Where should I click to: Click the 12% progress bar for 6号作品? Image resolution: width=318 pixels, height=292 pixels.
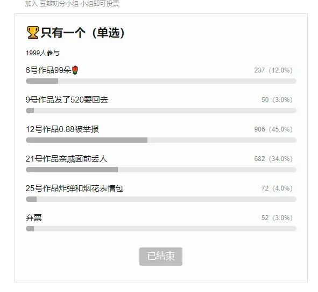(161, 81)
